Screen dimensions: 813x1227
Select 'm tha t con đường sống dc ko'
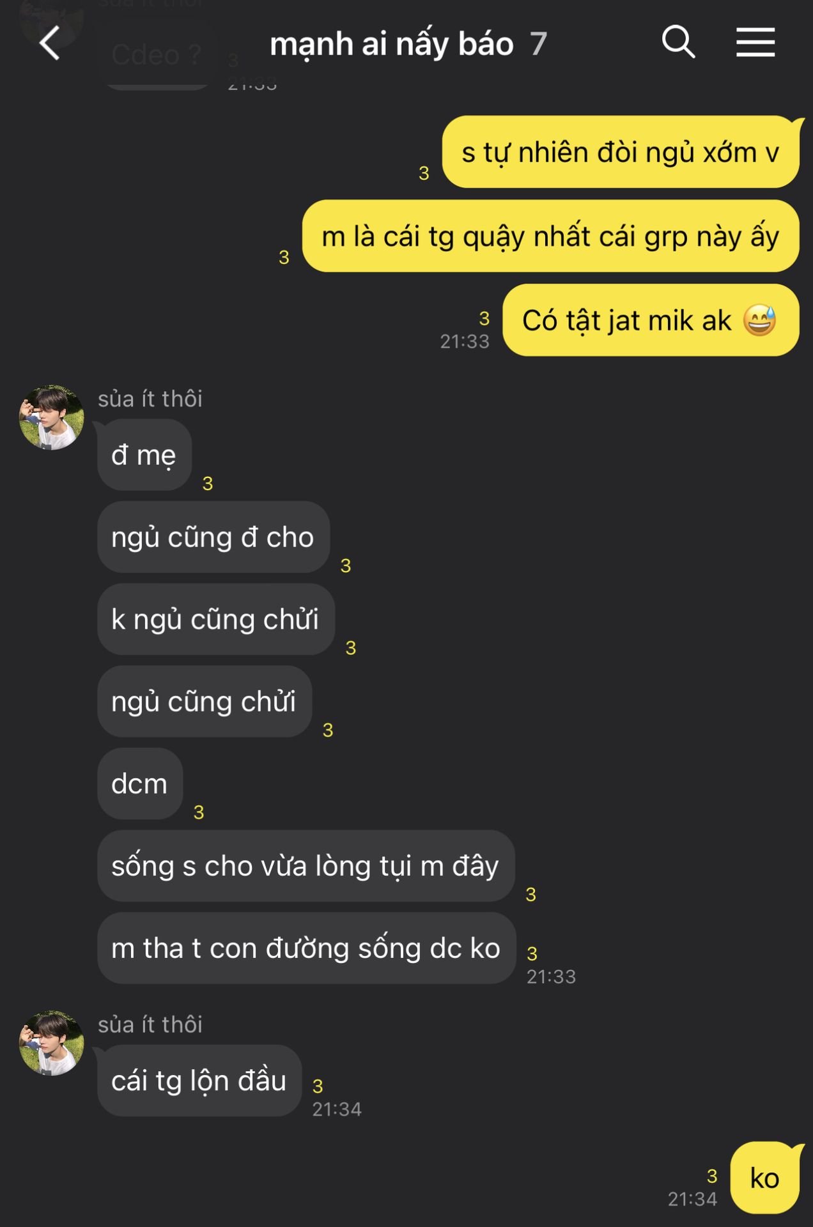[x=306, y=948]
